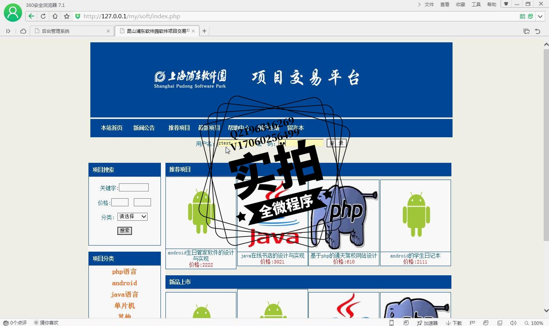
Task: Click the flag icon in status bar
Action: 472,323
